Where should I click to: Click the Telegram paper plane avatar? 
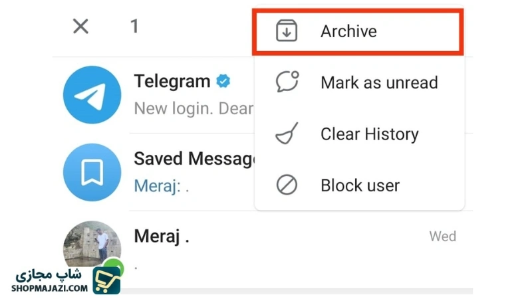tap(92, 94)
